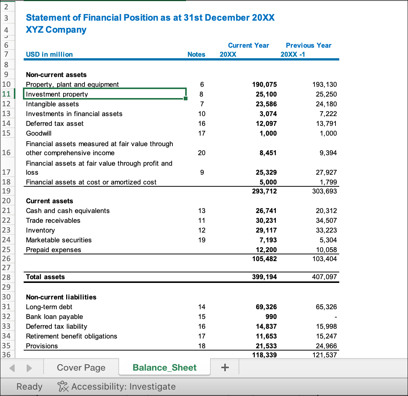This screenshot has height=396, width=408.
Task: Click the previous sheet navigation arrow
Action: pyautogui.click(x=12, y=367)
